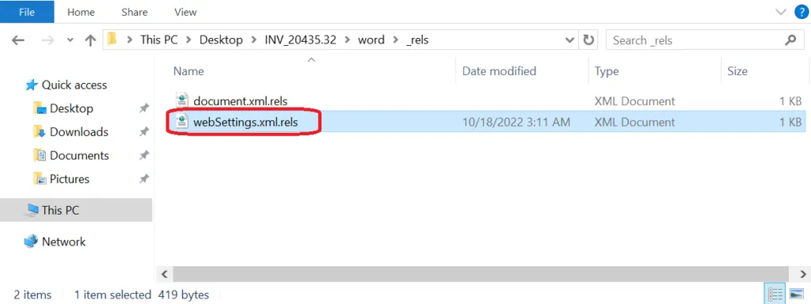Switch to Details view in status bar
The height and width of the screenshot is (304, 811).
(x=775, y=294)
